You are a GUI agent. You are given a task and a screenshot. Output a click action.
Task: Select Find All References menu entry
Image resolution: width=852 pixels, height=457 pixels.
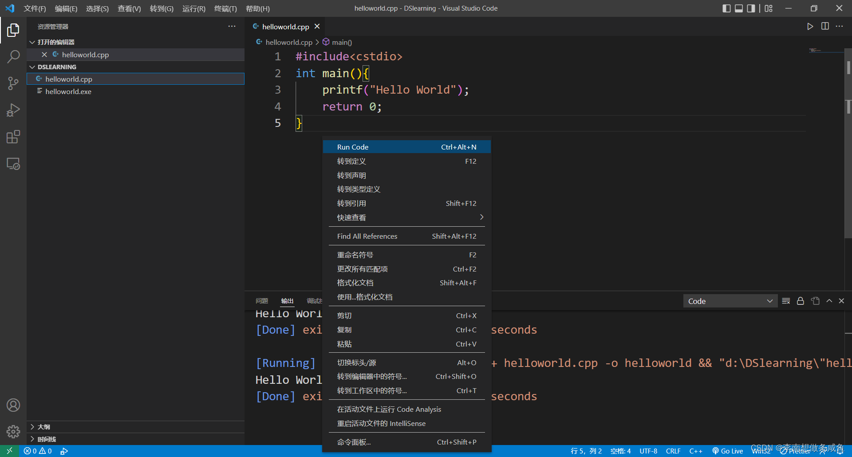(406, 236)
